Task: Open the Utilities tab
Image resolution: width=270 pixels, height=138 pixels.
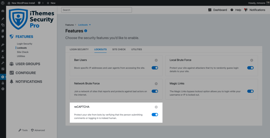Action: (137, 49)
